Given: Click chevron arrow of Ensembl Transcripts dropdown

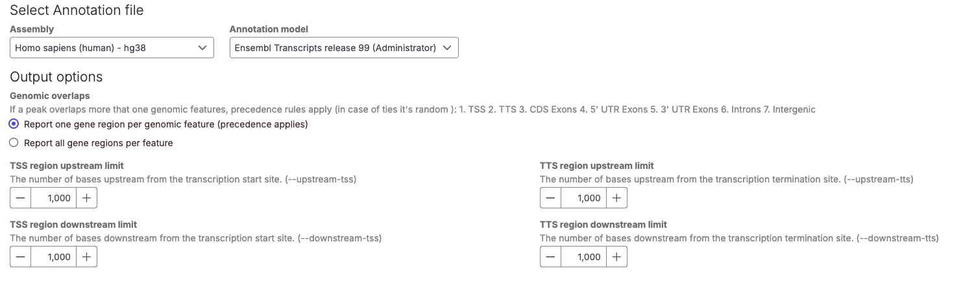Looking at the screenshot, I should (446, 48).
